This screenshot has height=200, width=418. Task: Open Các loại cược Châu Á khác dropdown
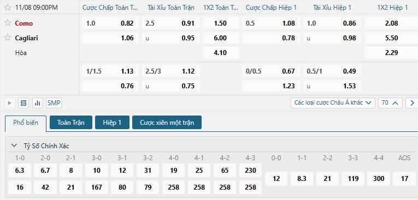(333, 103)
